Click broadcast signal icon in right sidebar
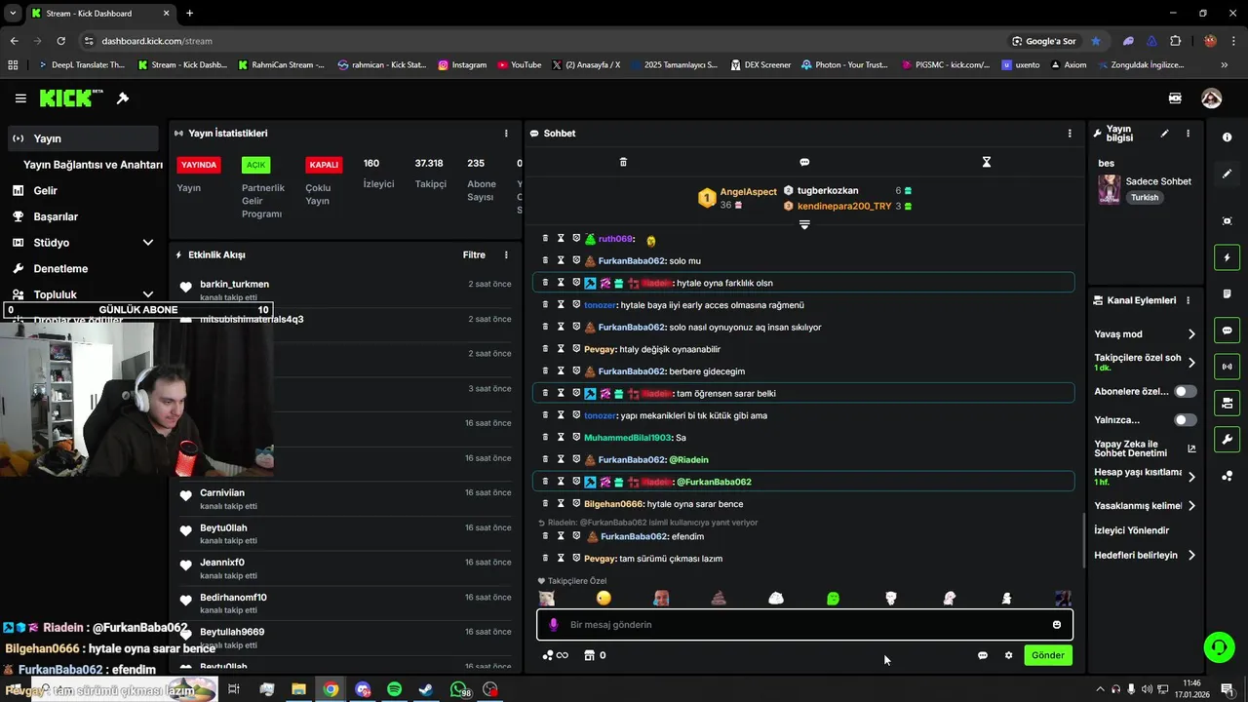This screenshot has height=702, width=1248. coord(1227,367)
